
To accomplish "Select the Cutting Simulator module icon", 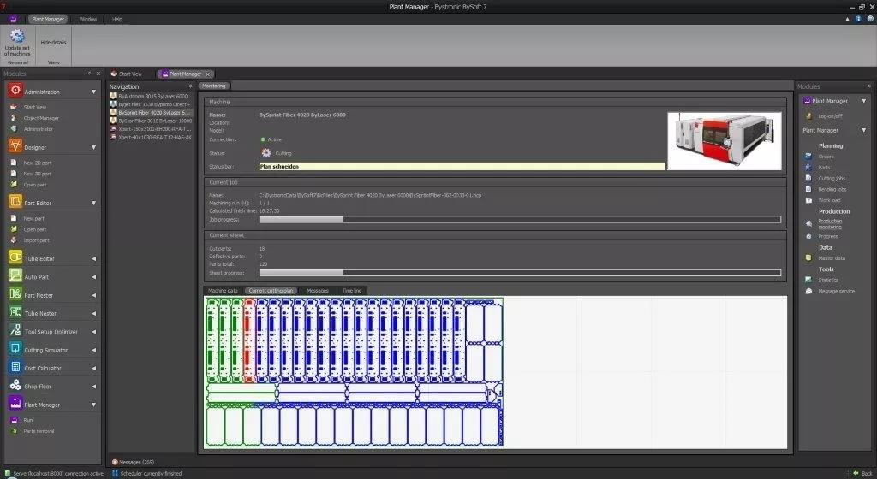I will pyautogui.click(x=15, y=349).
